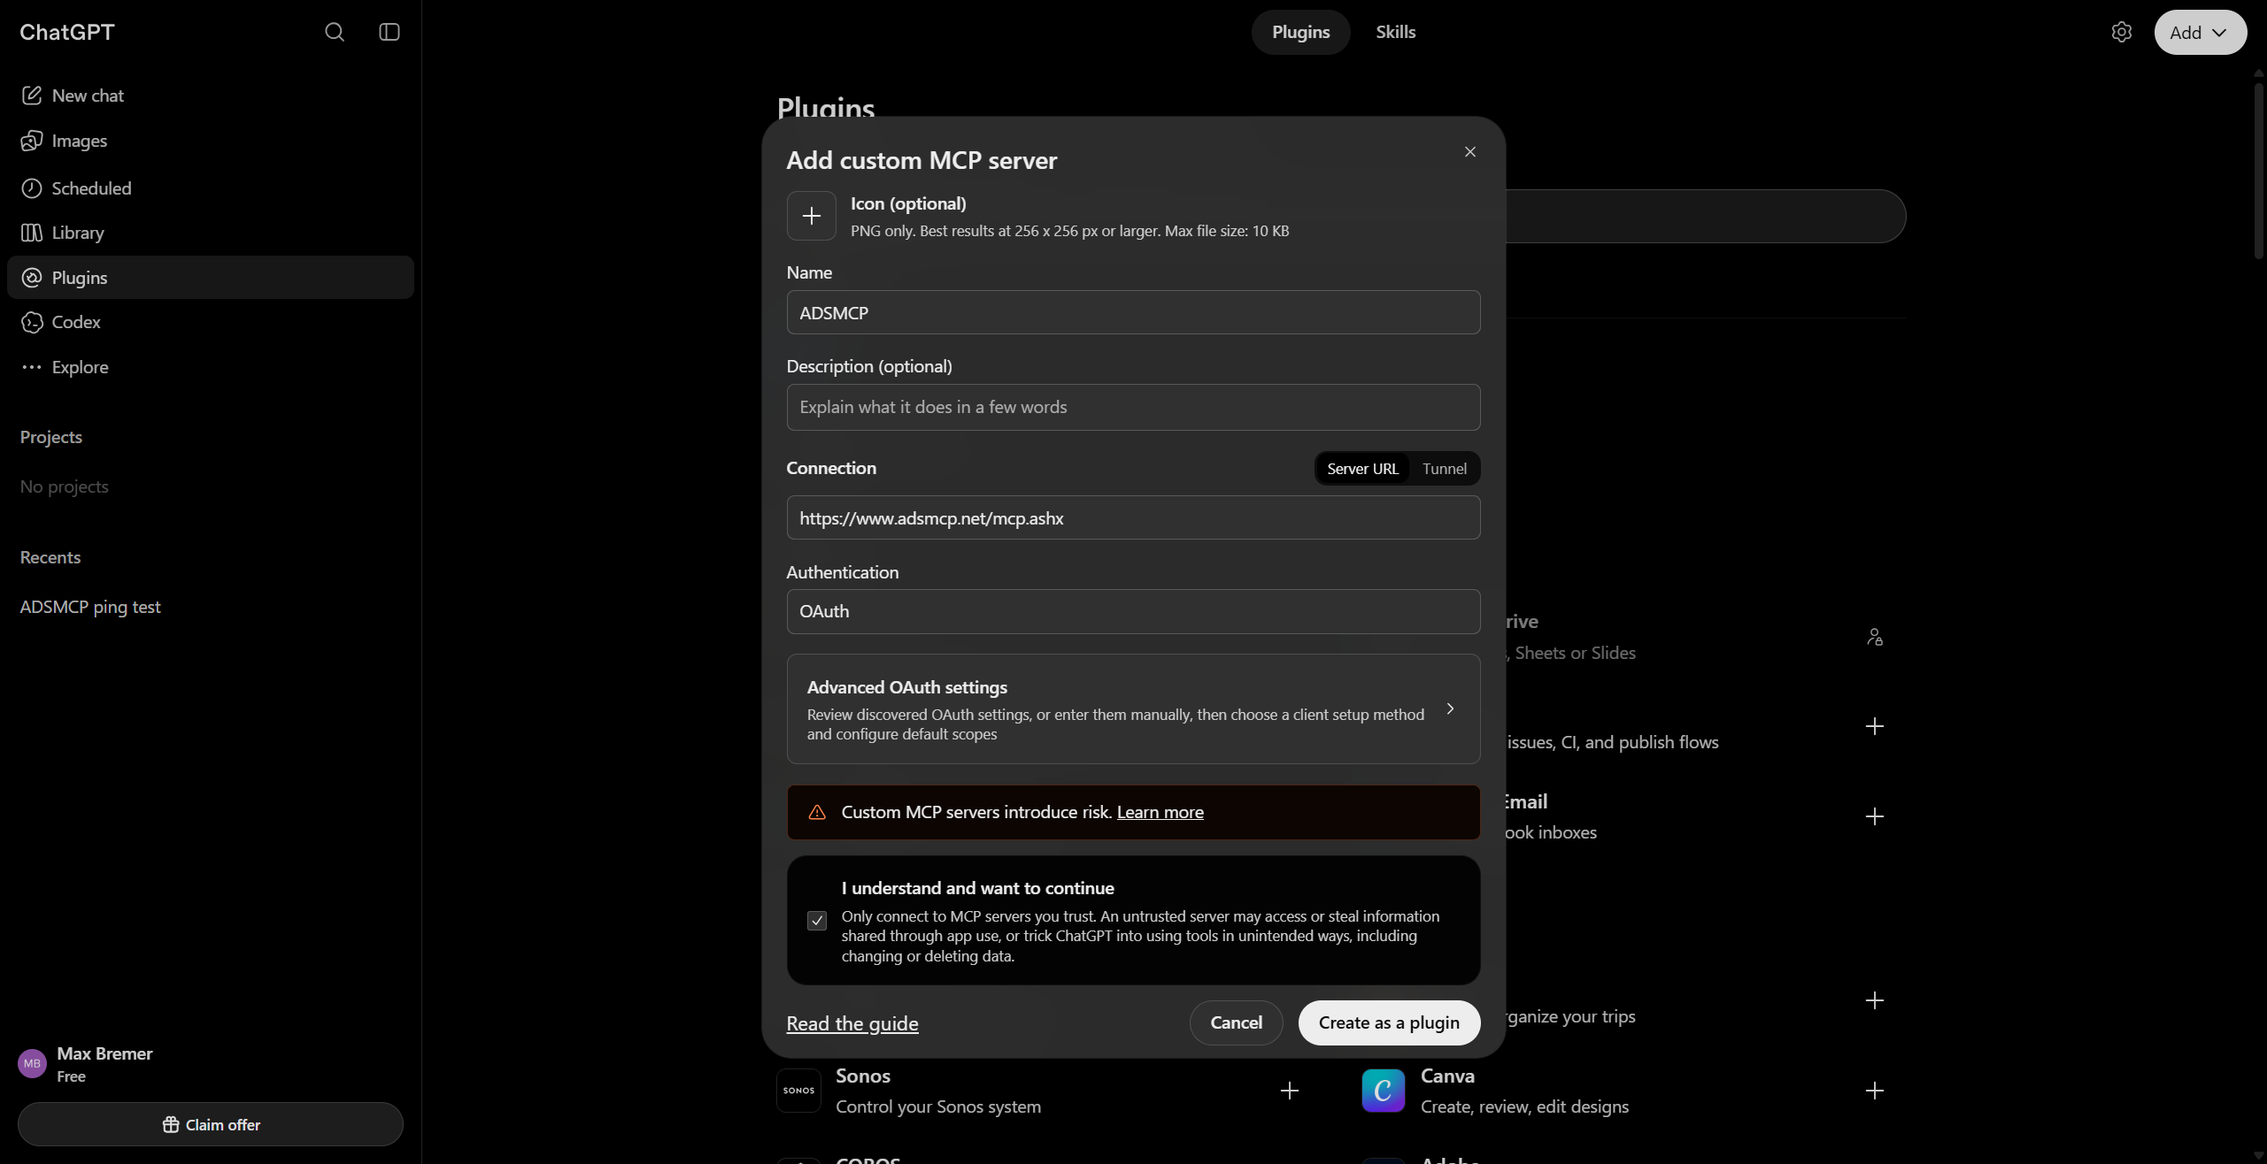Add the Canva plugin with plus
The image size is (2267, 1164).
(1875, 1091)
